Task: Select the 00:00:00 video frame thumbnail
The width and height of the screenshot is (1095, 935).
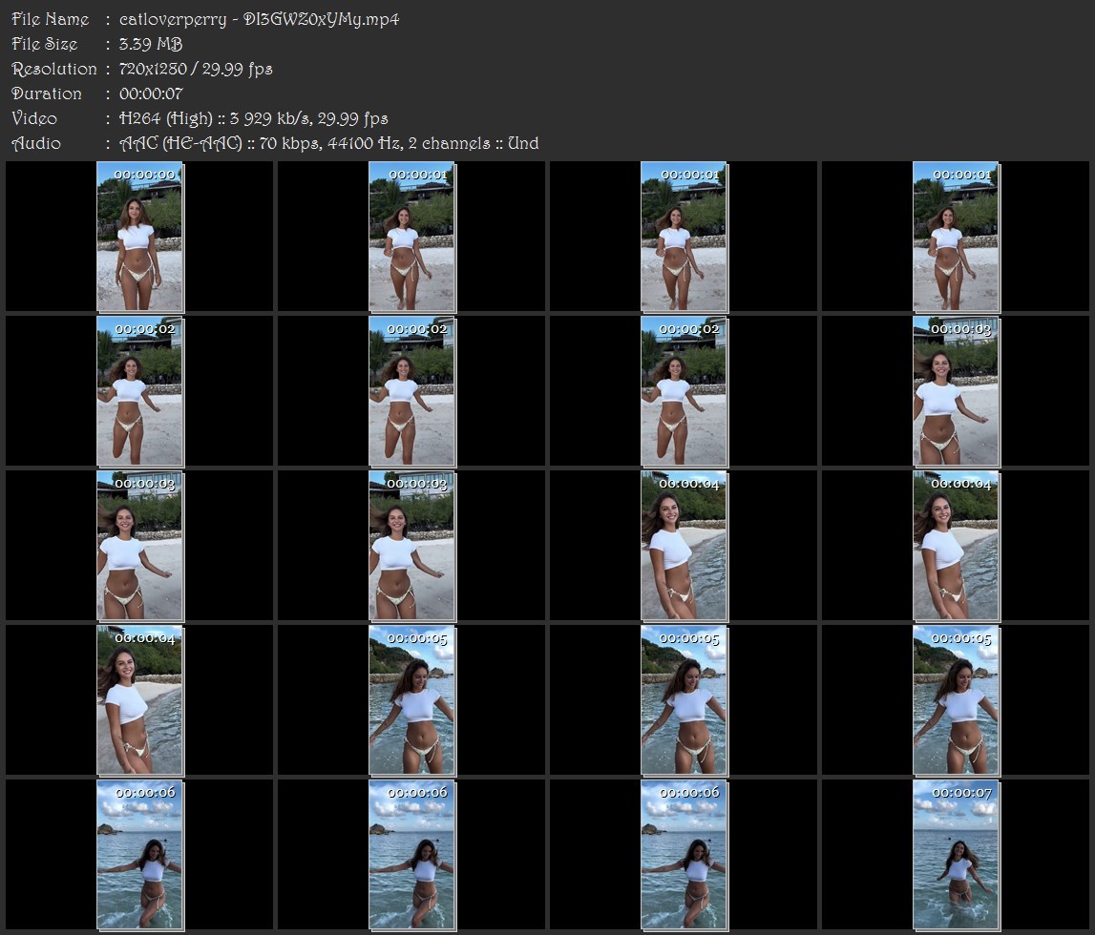Action: (139, 237)
